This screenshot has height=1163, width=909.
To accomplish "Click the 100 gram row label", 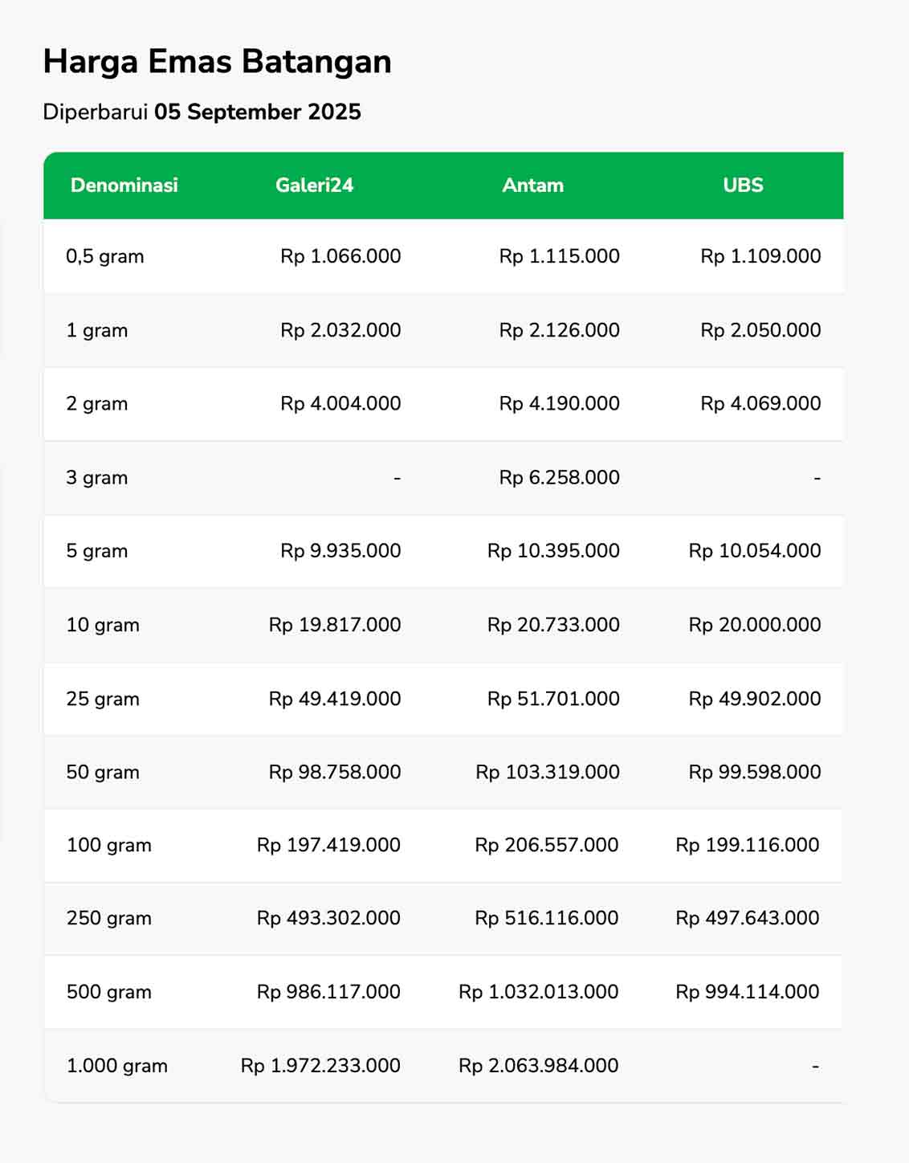I will coord(109,845).
